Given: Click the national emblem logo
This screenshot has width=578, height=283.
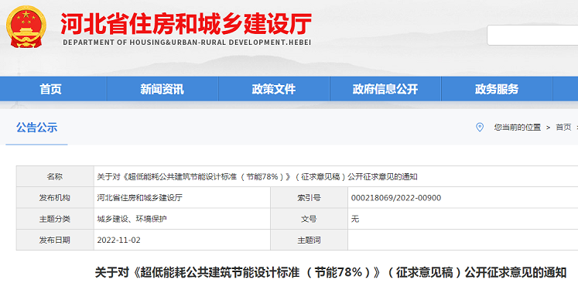Looking at the screenshot, I should pos(26,26).
